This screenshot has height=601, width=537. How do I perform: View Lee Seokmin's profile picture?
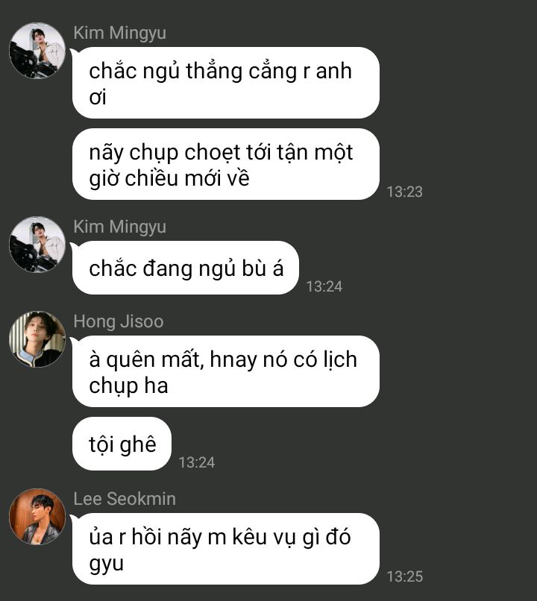[37, 516]
